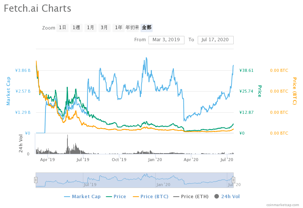Toggle the 24h Vol series in legend
Viewport: 303px width, 208px height.
tap(227, 197)
